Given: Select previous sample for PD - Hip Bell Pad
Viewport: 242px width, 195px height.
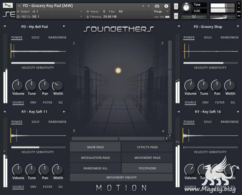Looking at the screenshot, I should tap(5, 26).
